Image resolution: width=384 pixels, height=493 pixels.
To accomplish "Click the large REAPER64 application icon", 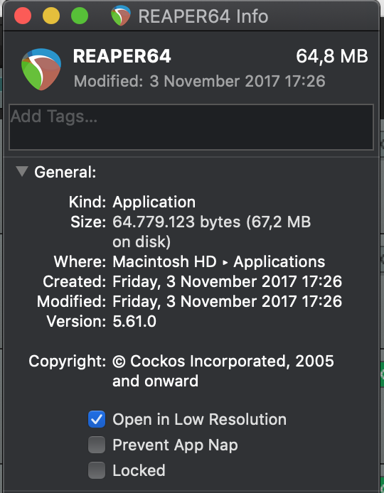I will point(41,69).
